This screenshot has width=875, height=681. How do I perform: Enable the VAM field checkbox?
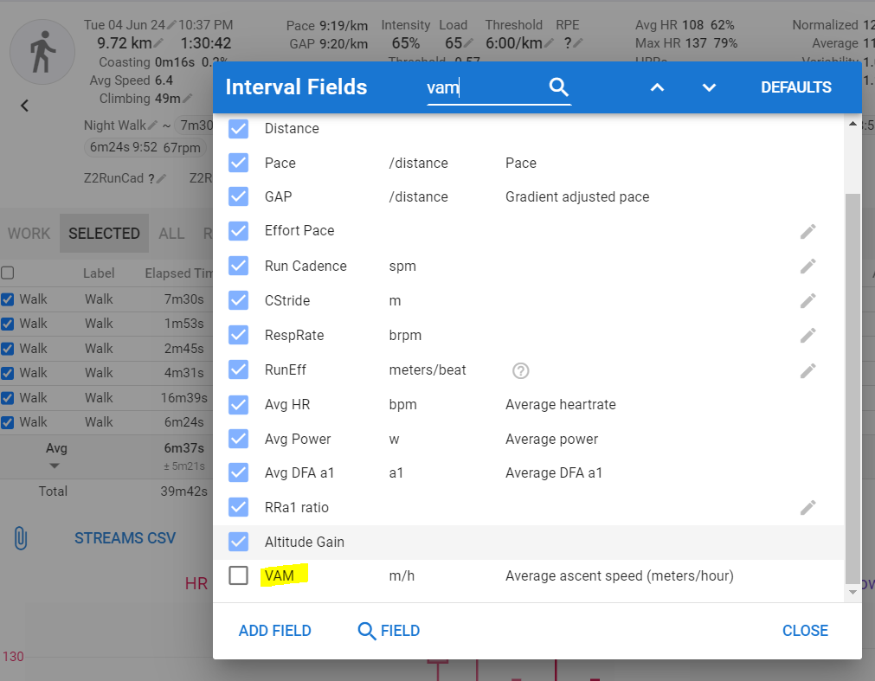click(x=238, y=575)
